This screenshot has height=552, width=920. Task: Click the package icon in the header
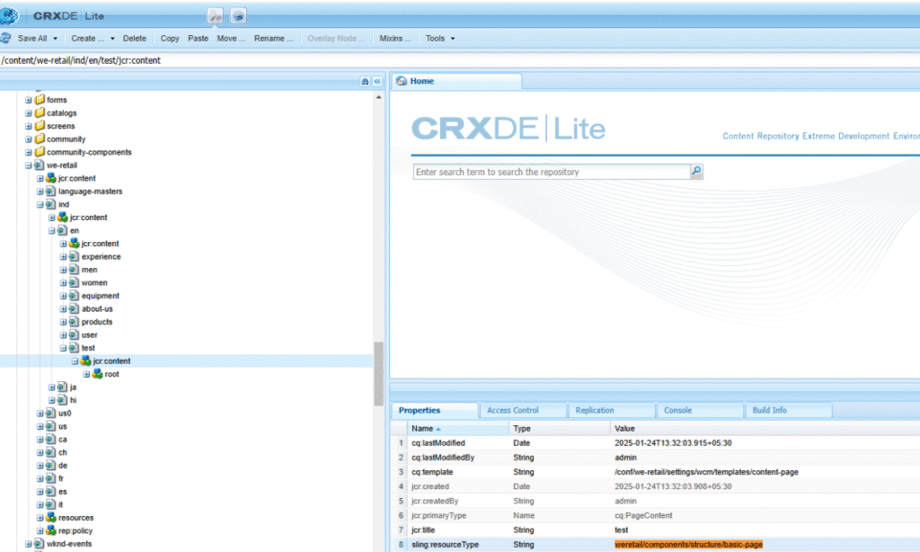pos(237,16)
